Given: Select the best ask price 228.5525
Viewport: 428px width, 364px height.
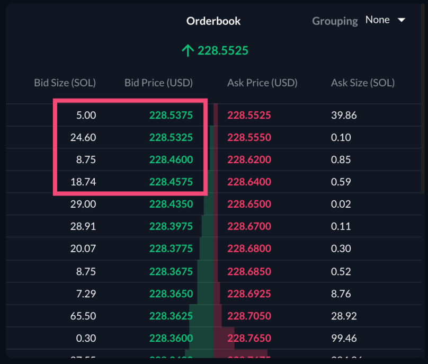Looking at the screenshot, I should [x=249, y=115].
